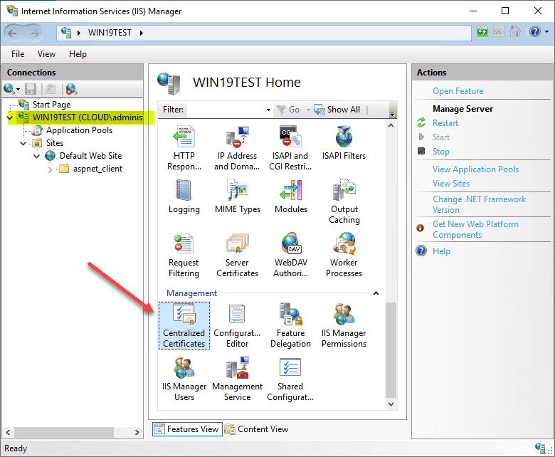Collapse Default Web Site node
Viewport: 555px width, 457px height.
[37, 156]
